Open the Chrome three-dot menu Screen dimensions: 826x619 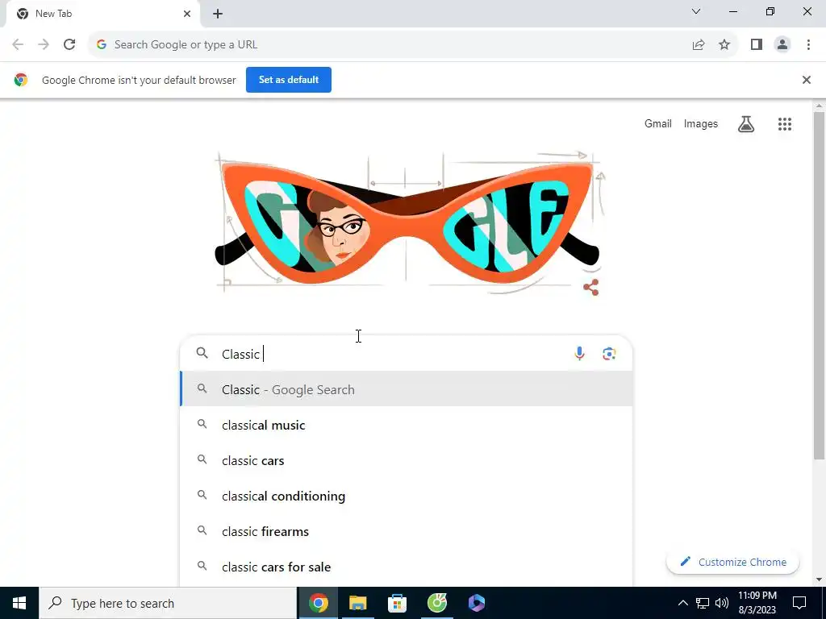[x=808, y=45]
